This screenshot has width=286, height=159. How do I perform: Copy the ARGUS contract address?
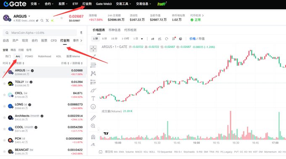coord(37,21)
